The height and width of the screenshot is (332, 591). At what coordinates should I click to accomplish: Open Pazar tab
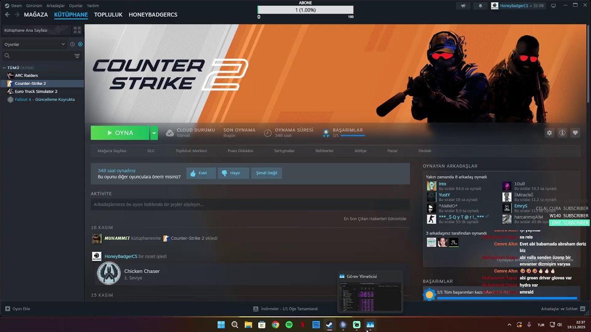point(392,151)
